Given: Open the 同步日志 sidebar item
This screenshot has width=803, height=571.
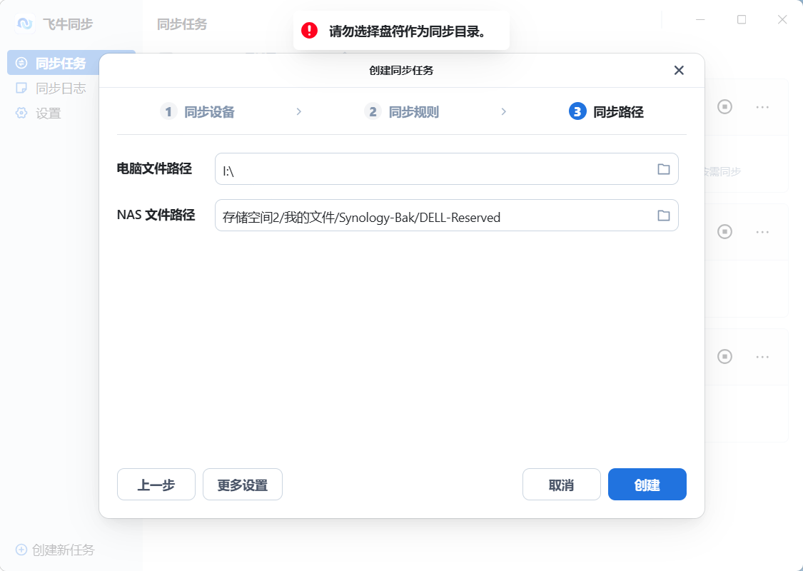Looking at the screenshot, I should (51, 88).
